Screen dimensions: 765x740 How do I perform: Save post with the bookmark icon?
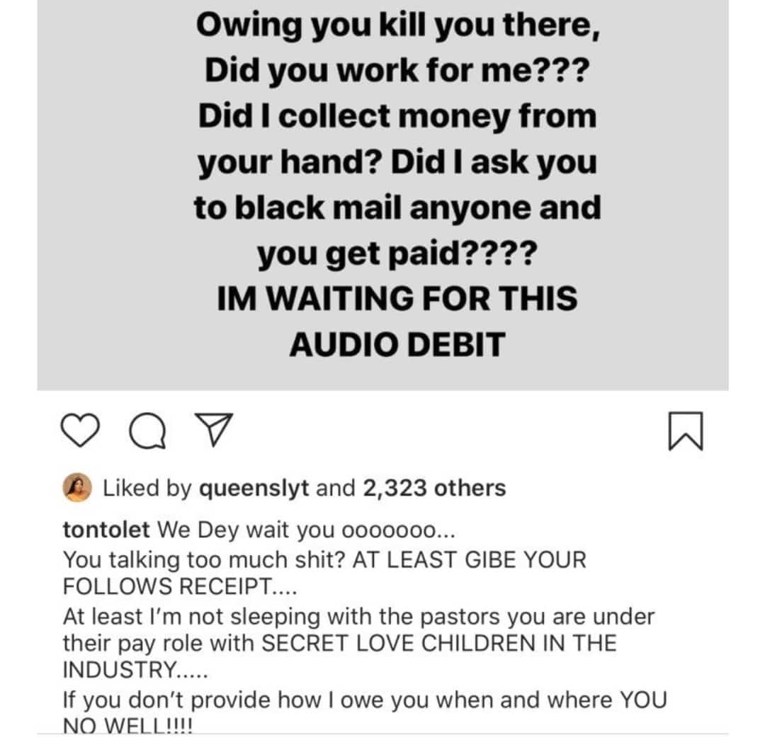[686, 431]
